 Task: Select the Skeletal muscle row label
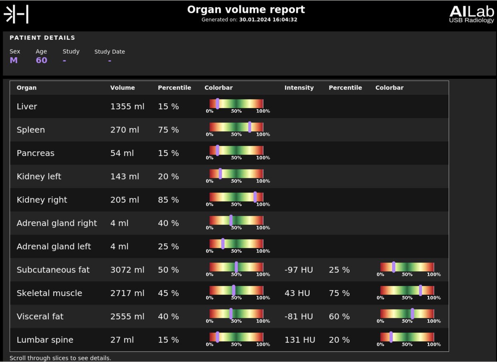(x=49, y=293)
